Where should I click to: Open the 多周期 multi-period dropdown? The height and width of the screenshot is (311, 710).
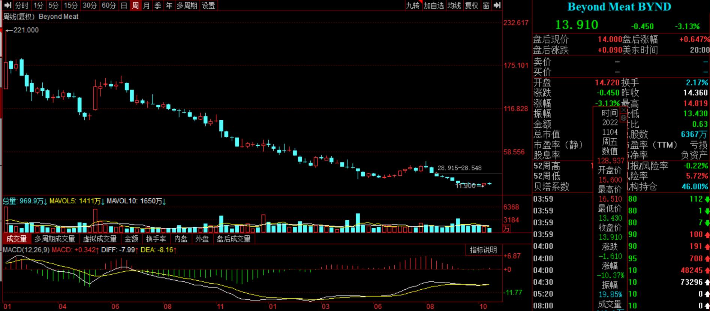pyautogui.click(x=187, y=5)
